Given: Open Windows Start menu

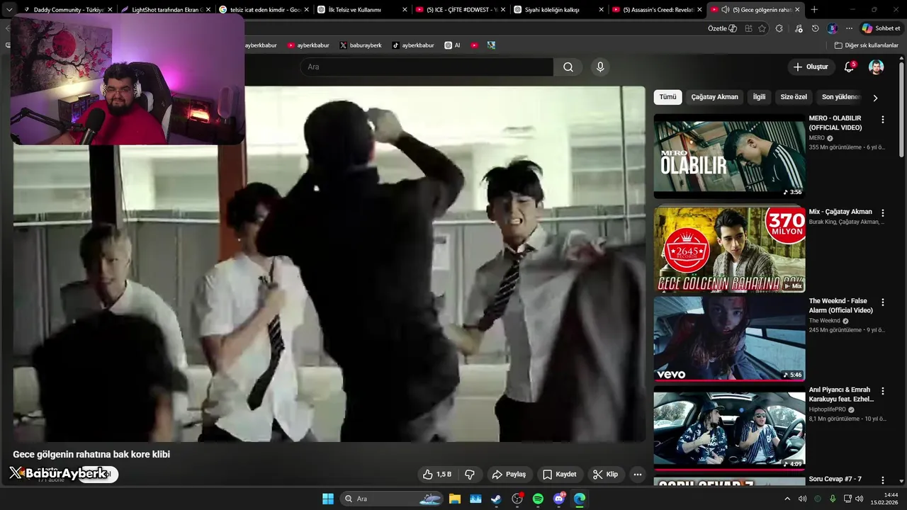Looking at the screenshot, I should pos(328,499).
